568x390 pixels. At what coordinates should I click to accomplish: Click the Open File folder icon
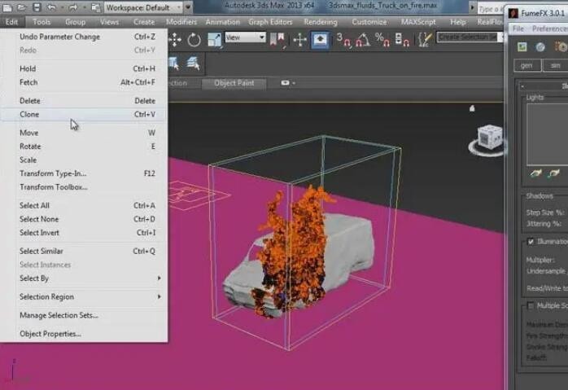click(x=21, y=7)
